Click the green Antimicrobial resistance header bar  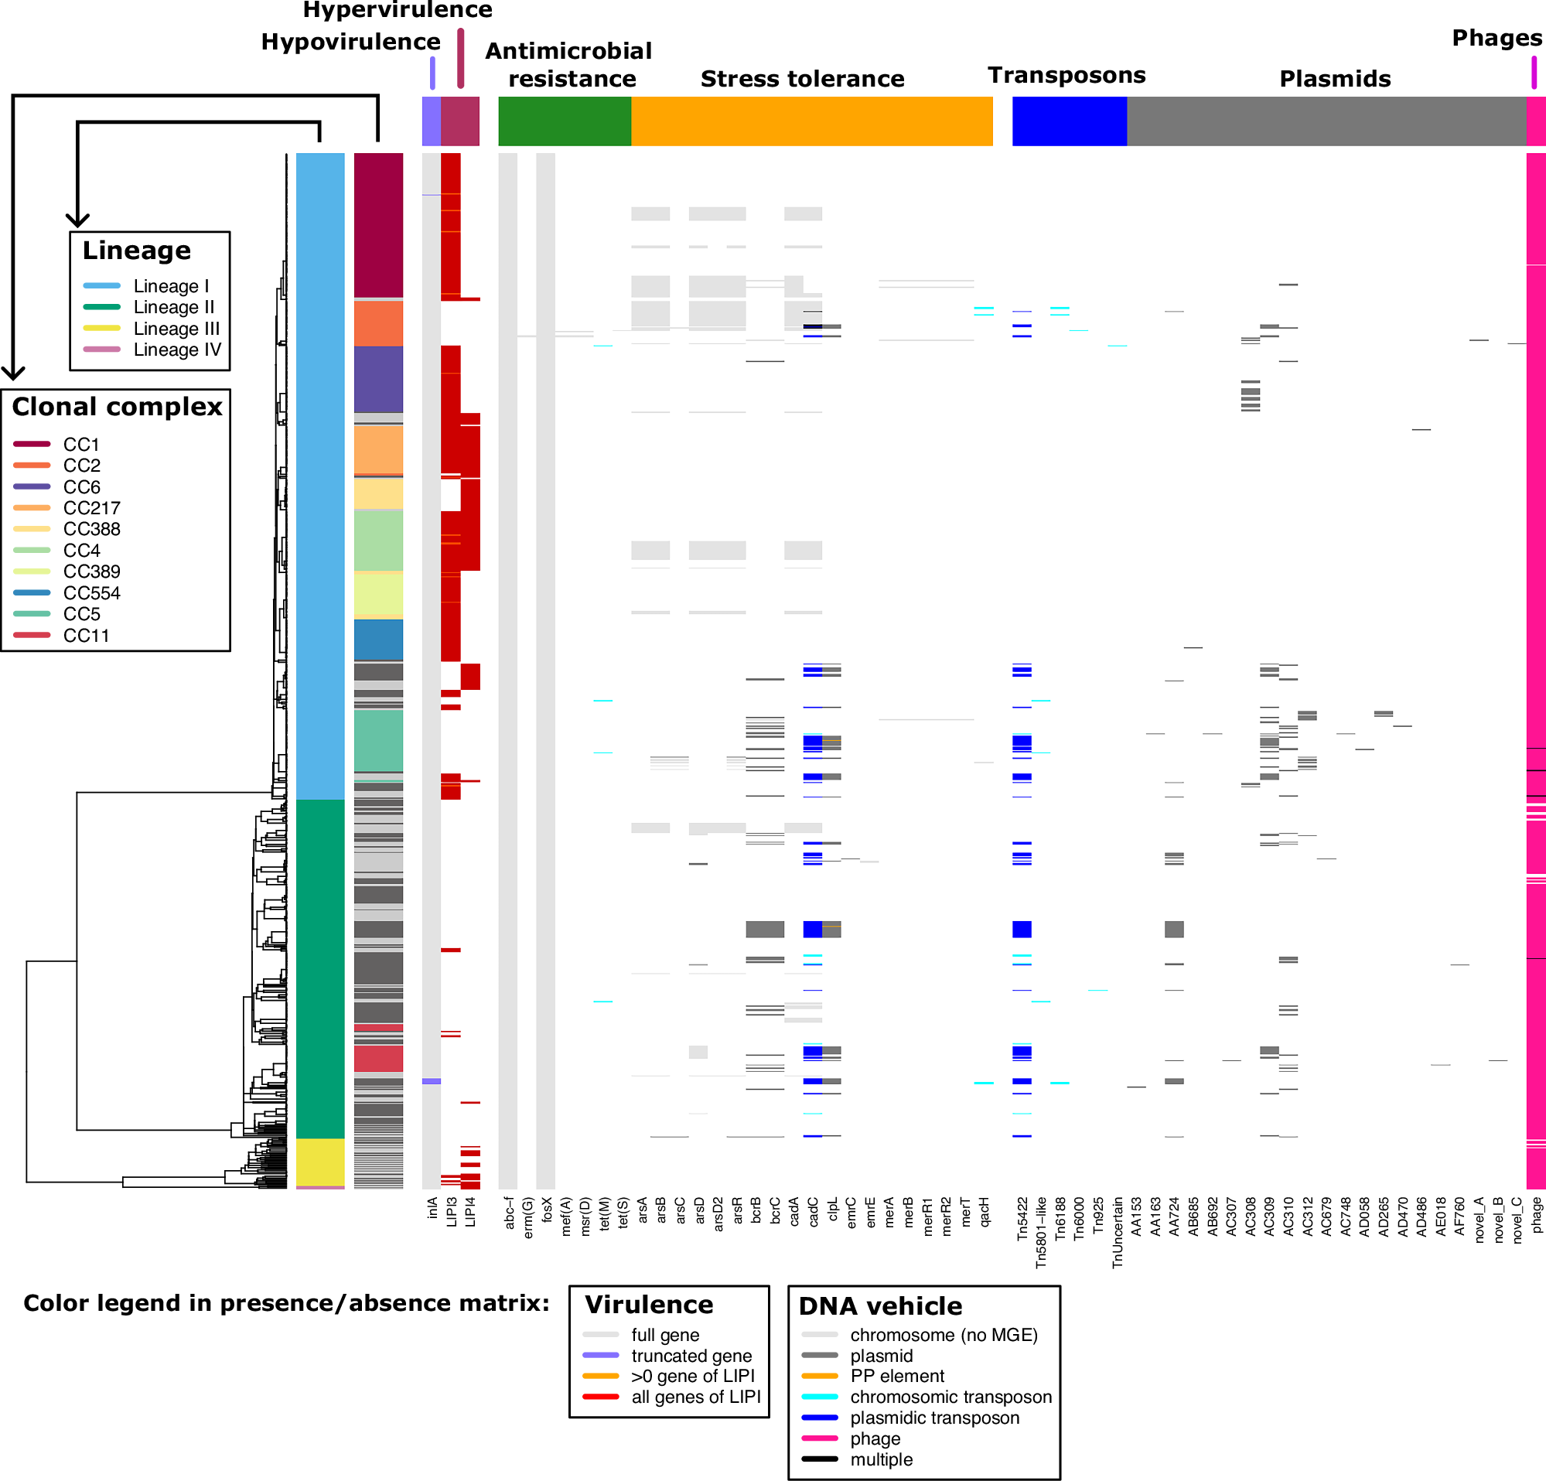tap(564, 121)
